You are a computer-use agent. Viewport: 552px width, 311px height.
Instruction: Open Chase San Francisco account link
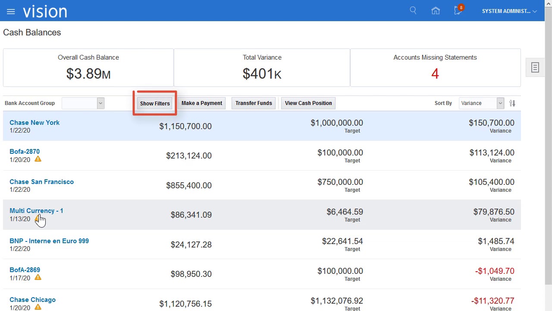[x=41, y=182]
